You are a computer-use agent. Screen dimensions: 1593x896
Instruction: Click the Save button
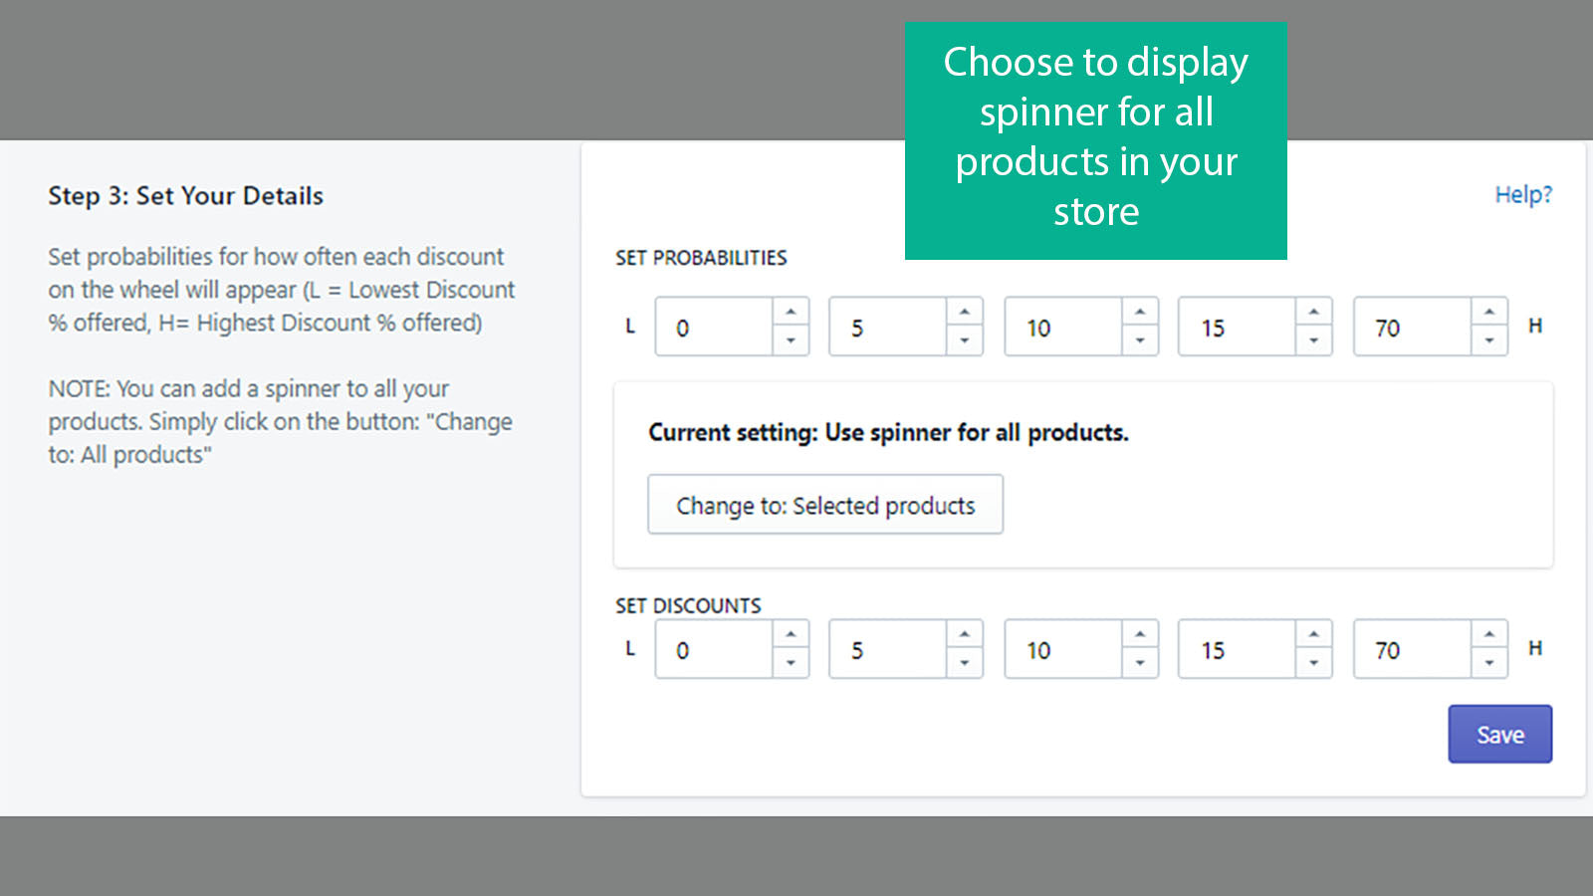[x=1499, y=734]
